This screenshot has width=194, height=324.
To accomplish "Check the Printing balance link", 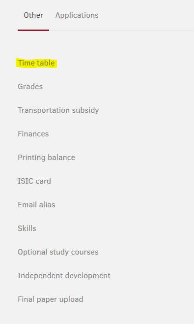I will coord(46,158).
